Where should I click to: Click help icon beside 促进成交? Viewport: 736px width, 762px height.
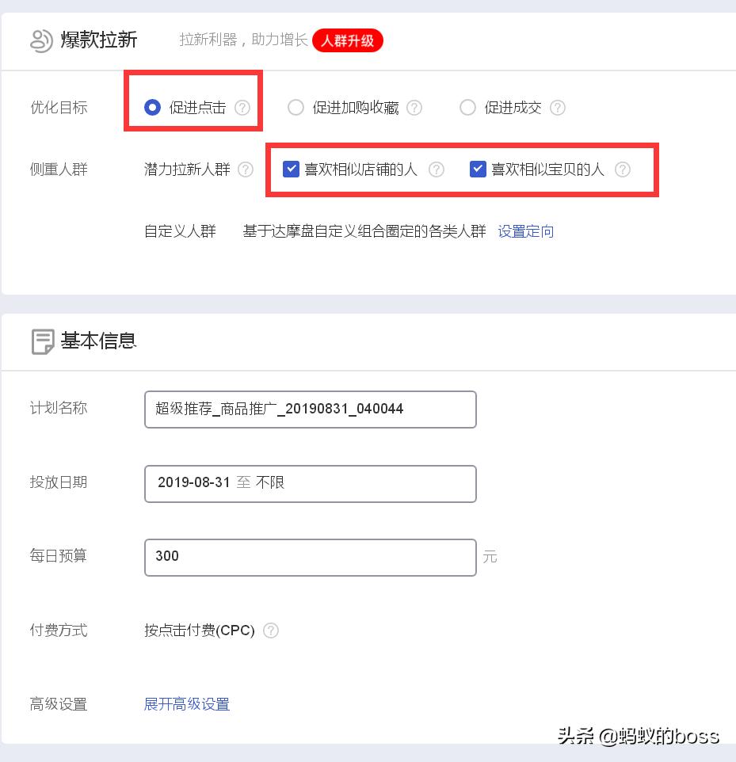pyautogui.click(x=558, y=107)
